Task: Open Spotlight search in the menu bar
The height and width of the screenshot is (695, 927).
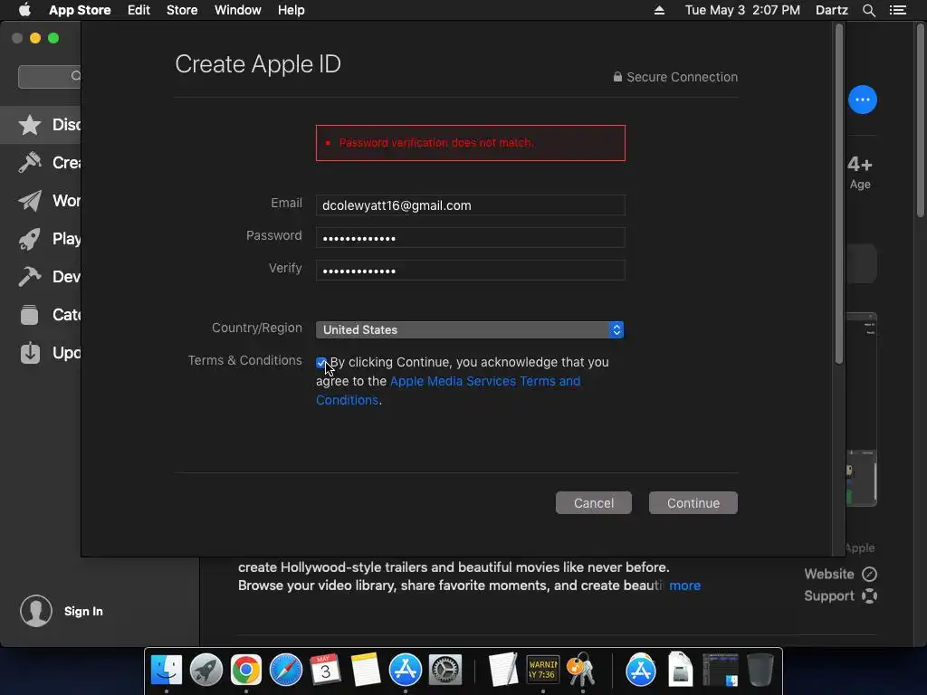Action: point(868,10)
